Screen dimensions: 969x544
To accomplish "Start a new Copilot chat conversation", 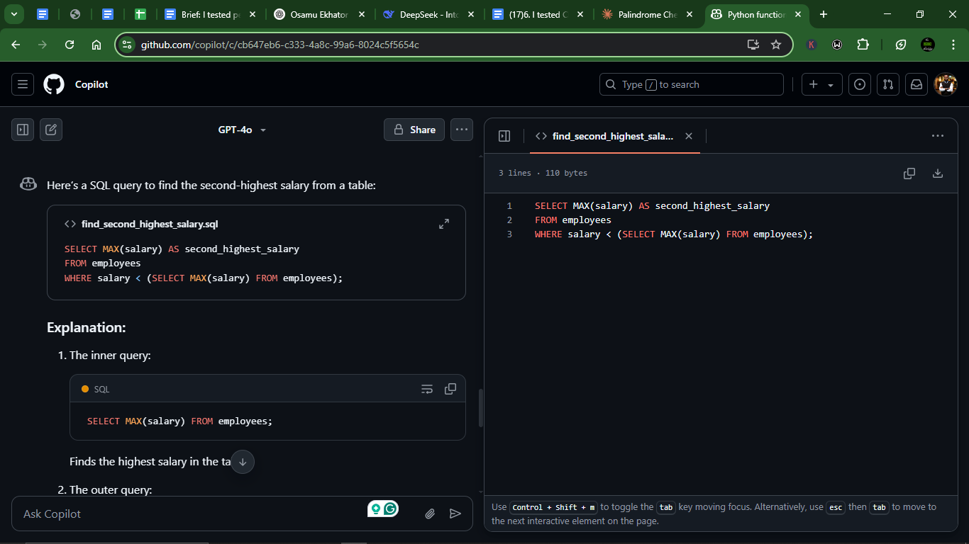I will click(51, 130).
